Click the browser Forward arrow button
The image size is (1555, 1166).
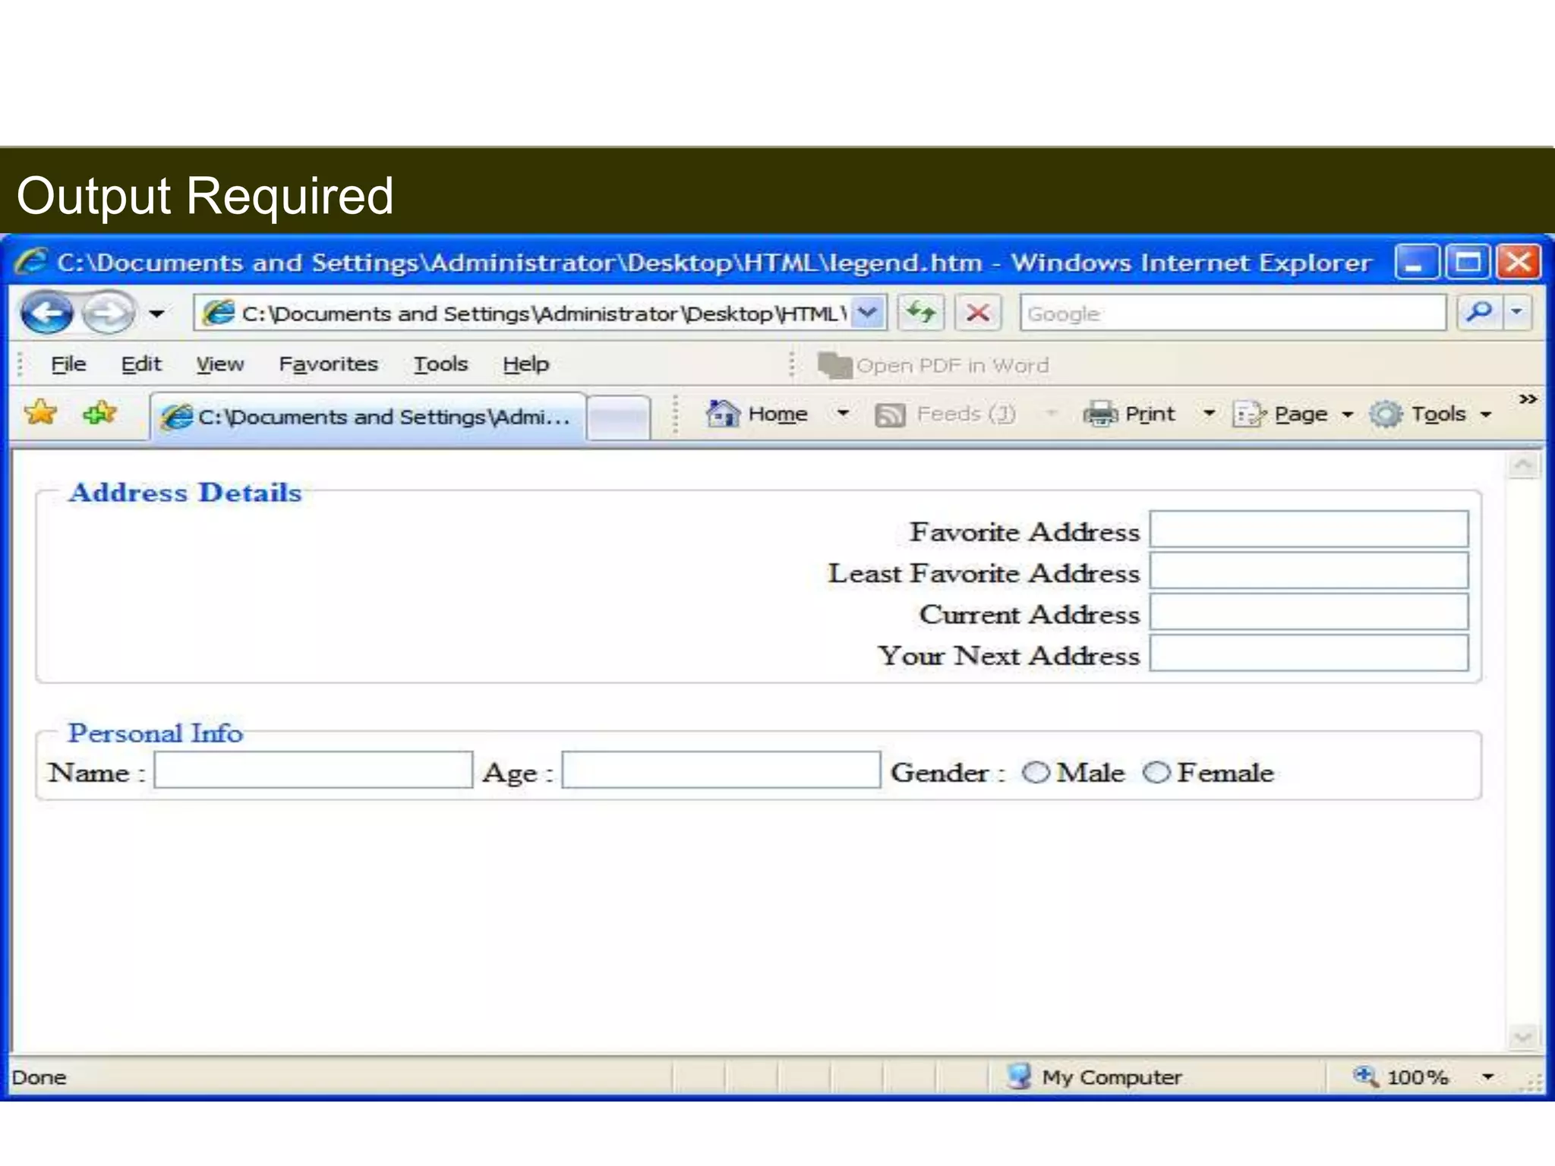109,313
